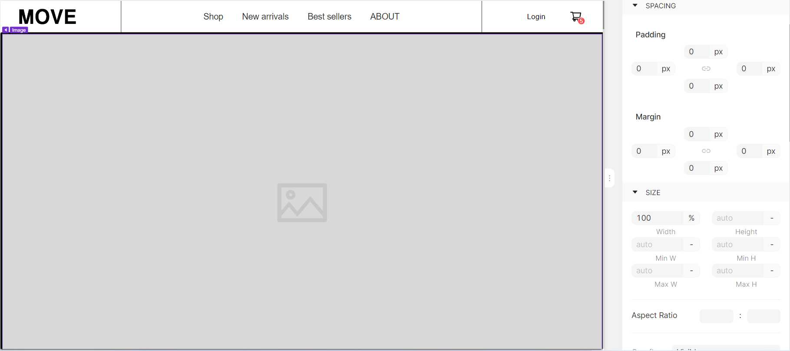Click the shopping cart icon
The image size is (790, 351).
(x=575, y=17)
